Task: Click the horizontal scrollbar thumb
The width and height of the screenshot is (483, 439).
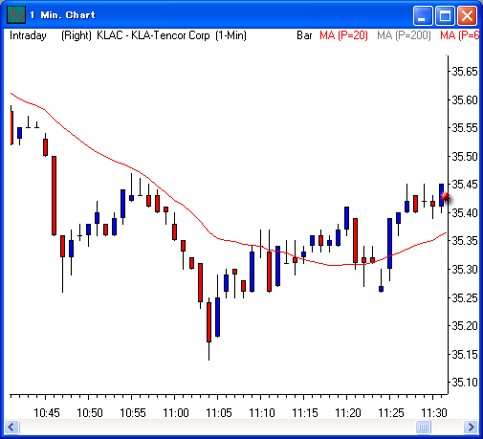Action: pos(424,427)
